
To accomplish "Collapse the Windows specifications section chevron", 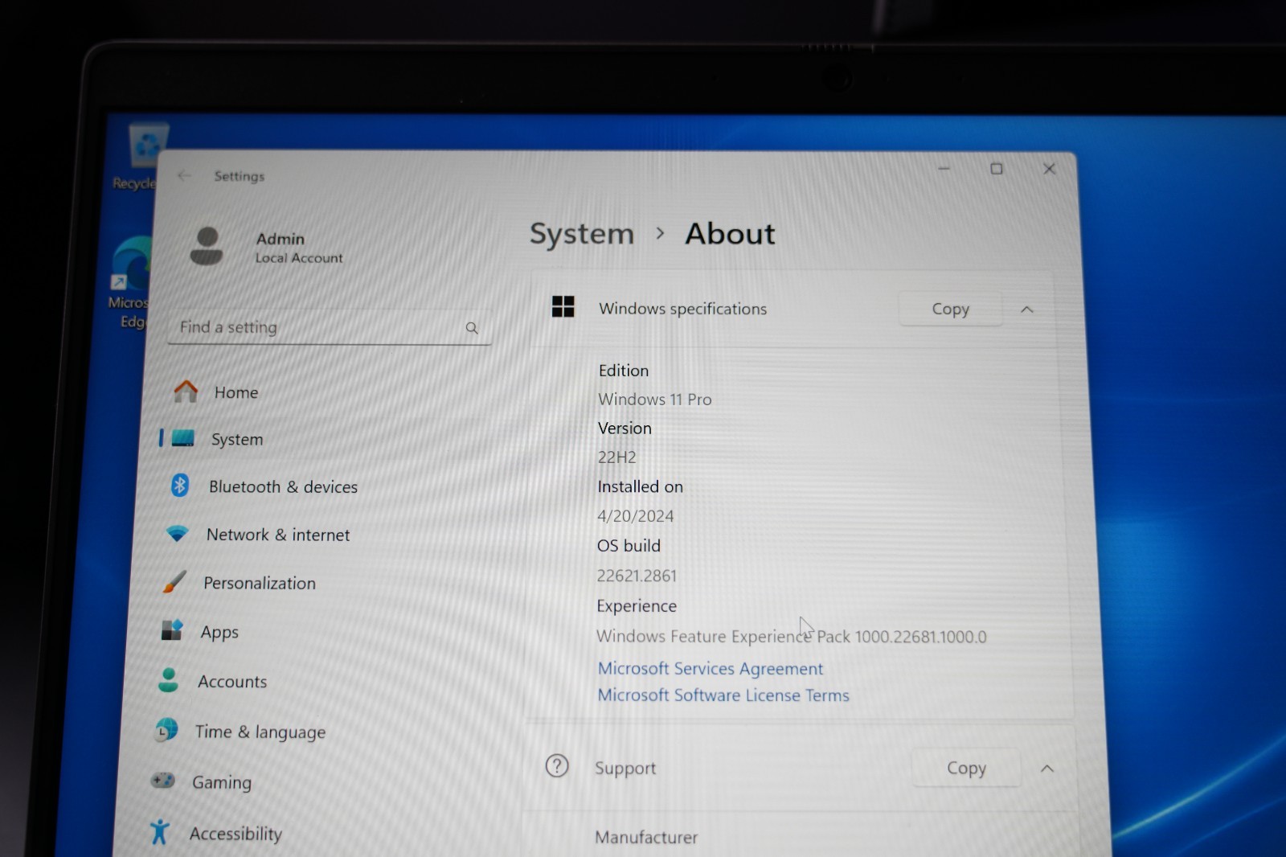I will tap(1027, 310).
